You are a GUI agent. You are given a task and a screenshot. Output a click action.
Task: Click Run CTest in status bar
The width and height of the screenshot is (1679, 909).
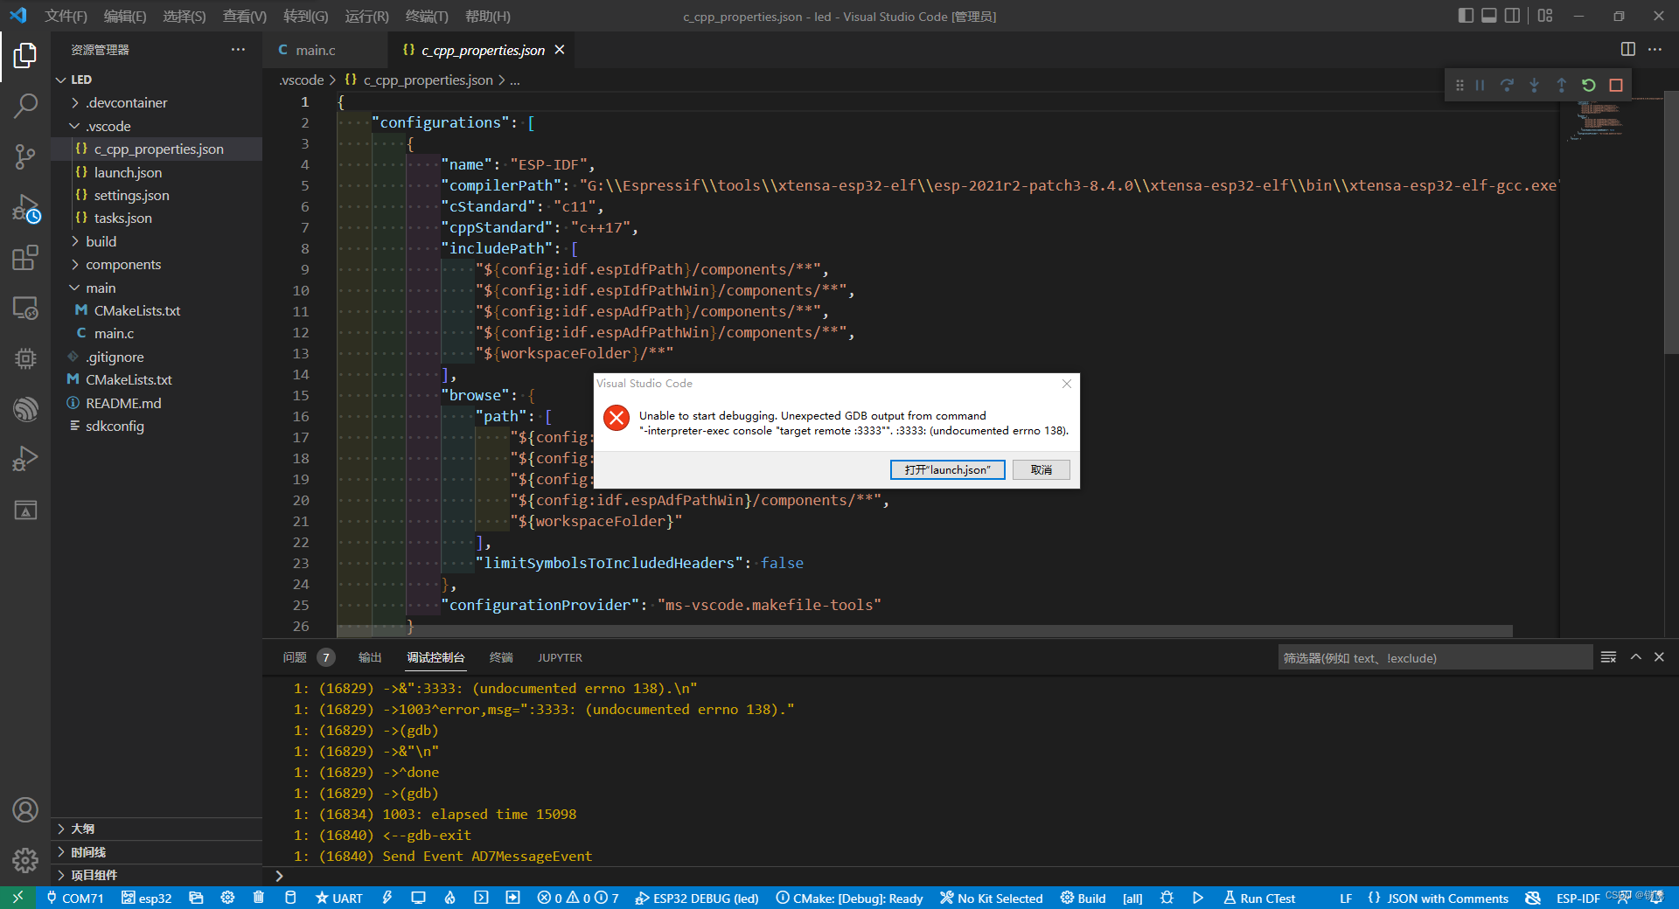point(1258,898)
